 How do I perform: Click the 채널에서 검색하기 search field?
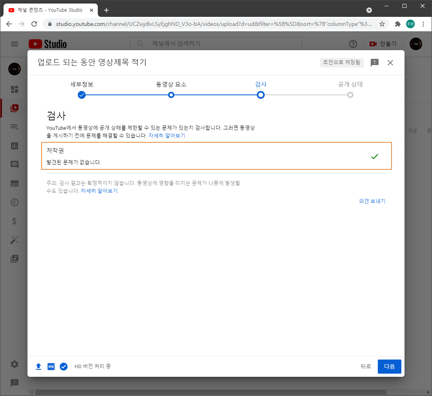(216, 44)
